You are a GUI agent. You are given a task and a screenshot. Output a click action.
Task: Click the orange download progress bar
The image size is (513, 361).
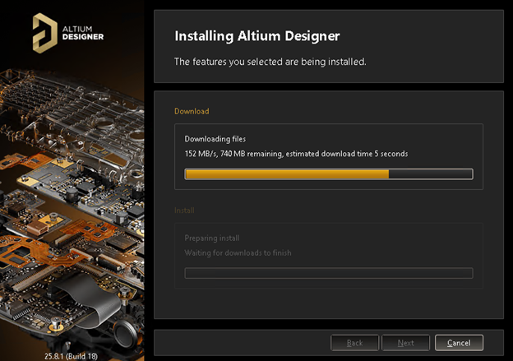point(286,174)
